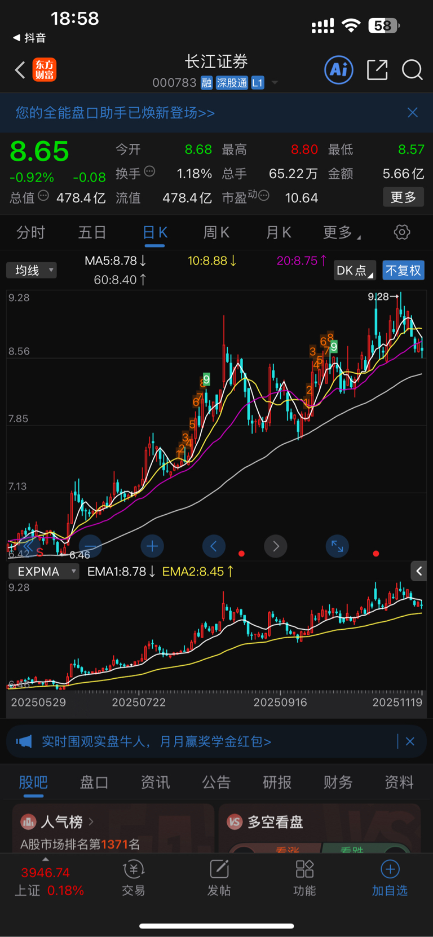Move chart left with arrow button

(x=214, y=546)
